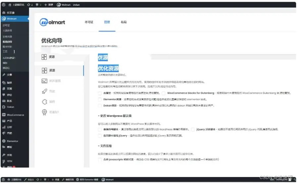Open 布局构建器 in Wolmart submenu
298x183 pixels.
9,58
